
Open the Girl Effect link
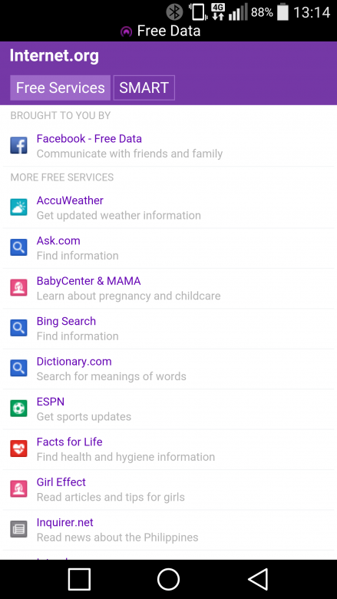[61, 482]
